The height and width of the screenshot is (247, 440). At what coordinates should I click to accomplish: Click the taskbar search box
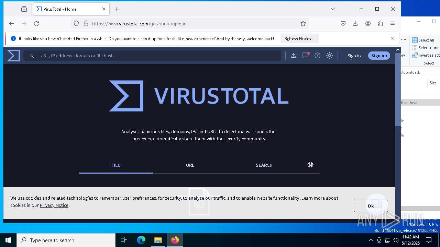point(66,240)
